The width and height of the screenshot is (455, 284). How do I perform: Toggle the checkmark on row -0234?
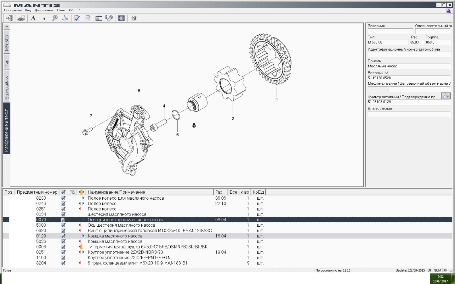[63, 214]
